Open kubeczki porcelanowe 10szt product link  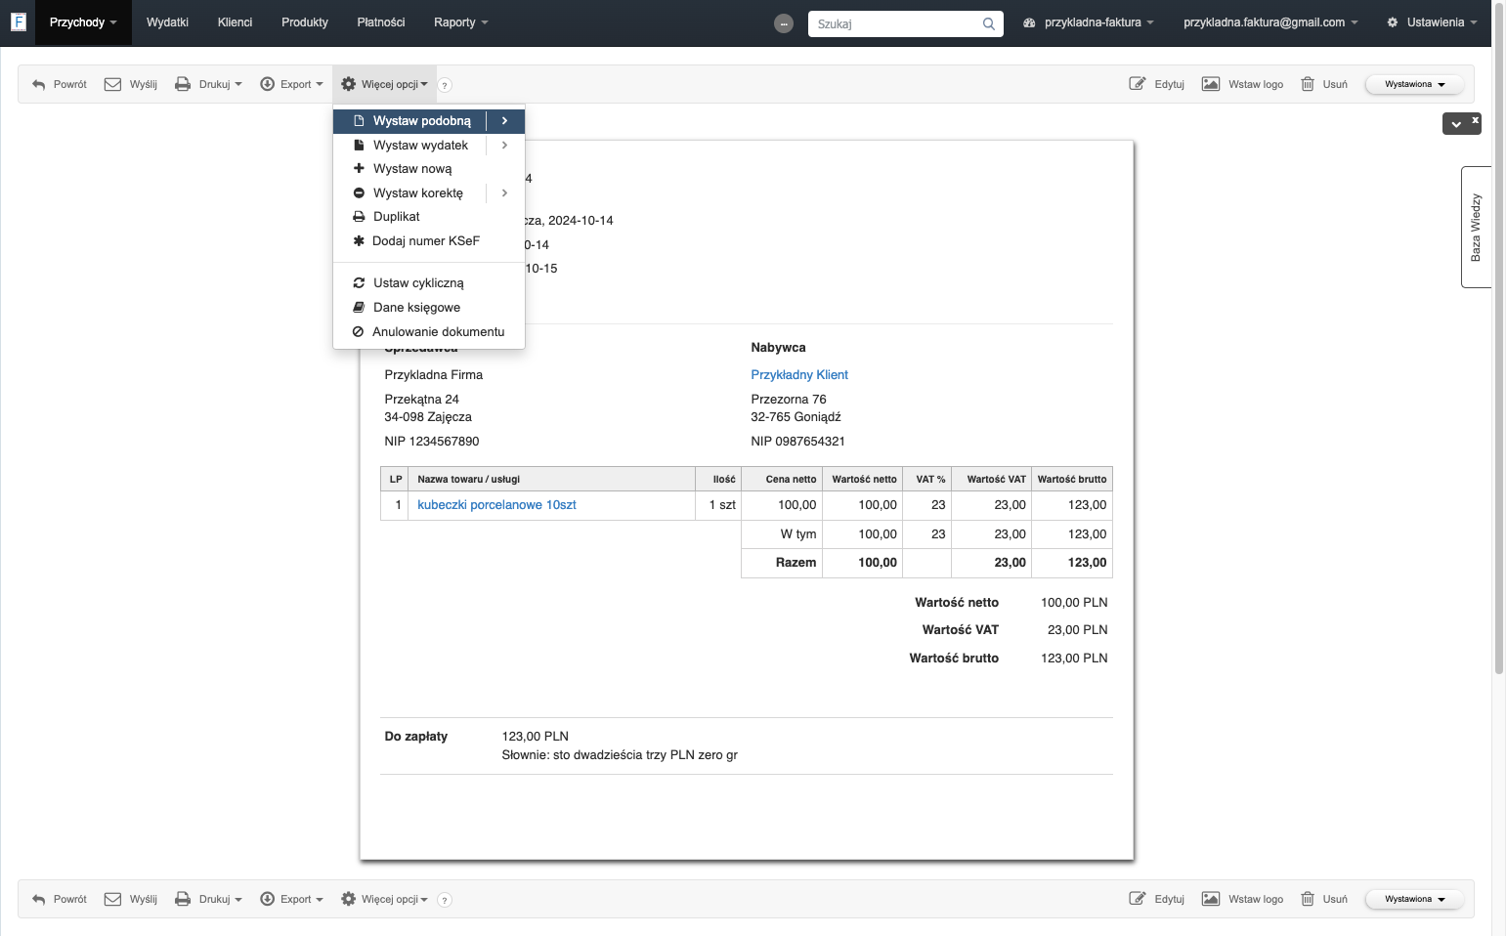click(496, 505)
